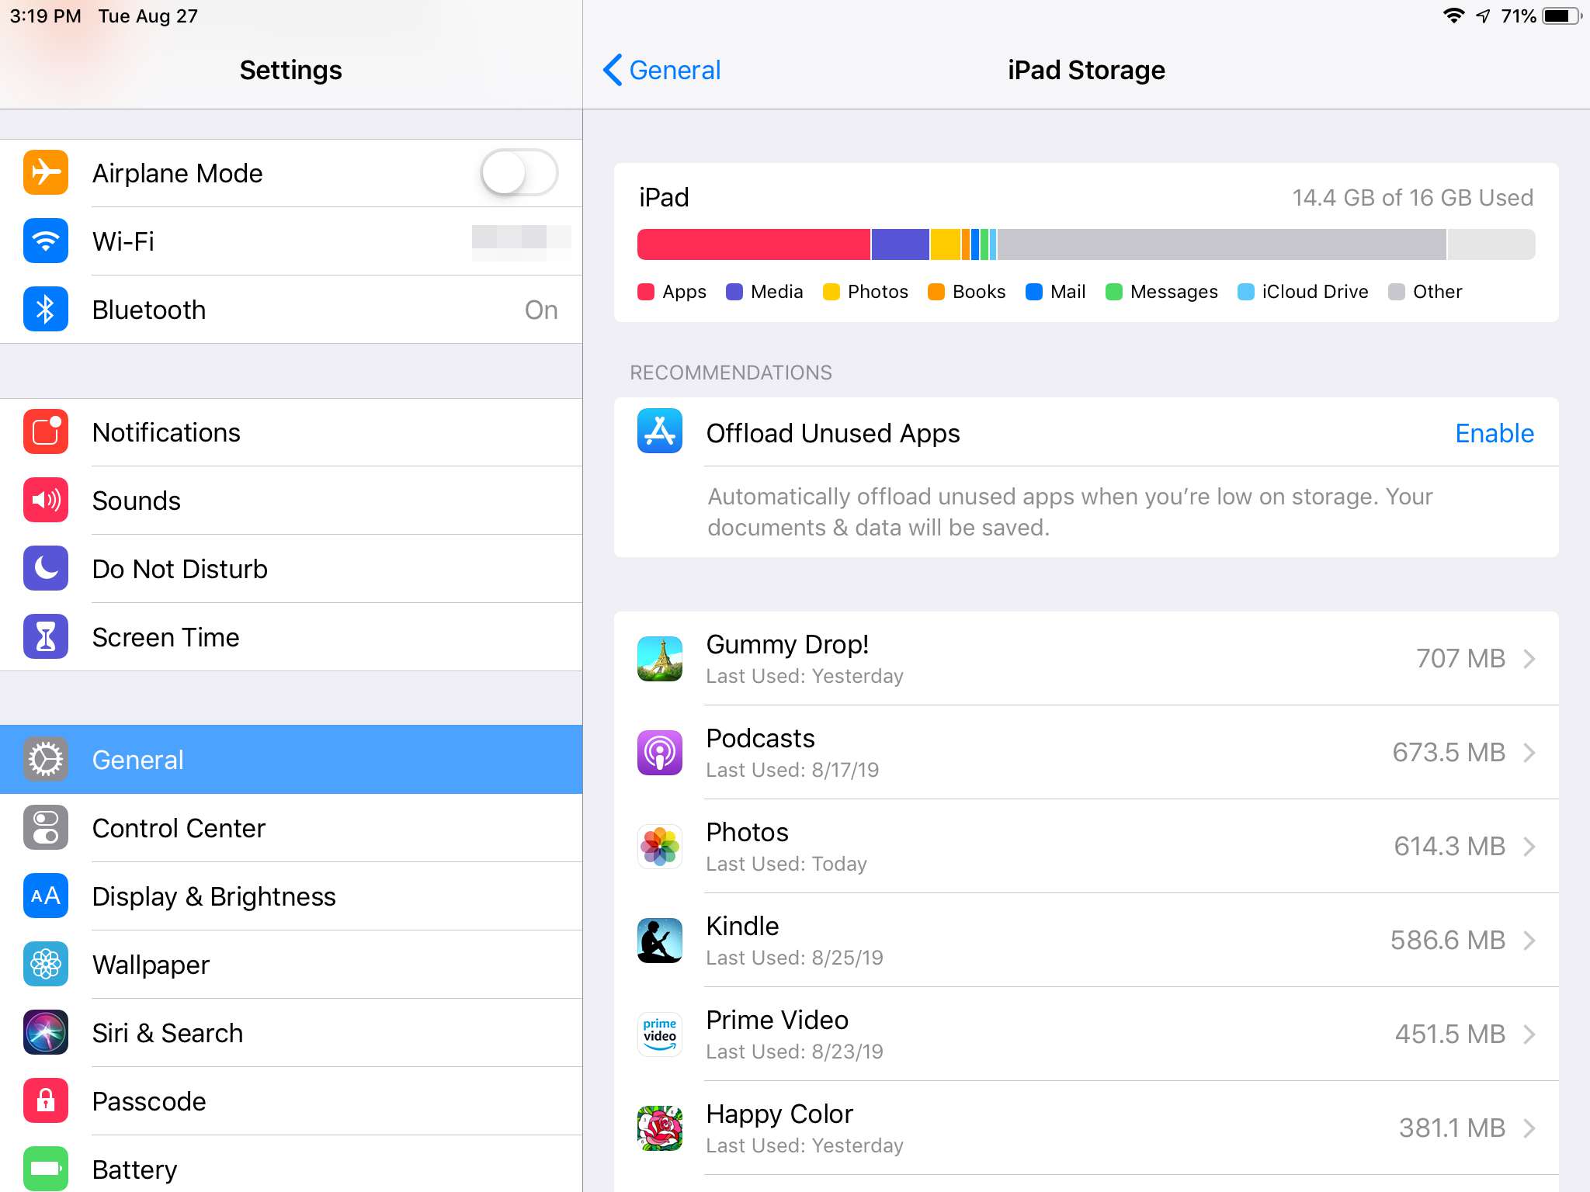Open the Podcasts app storage details
The image size is (1590, 1192).
1087,753
